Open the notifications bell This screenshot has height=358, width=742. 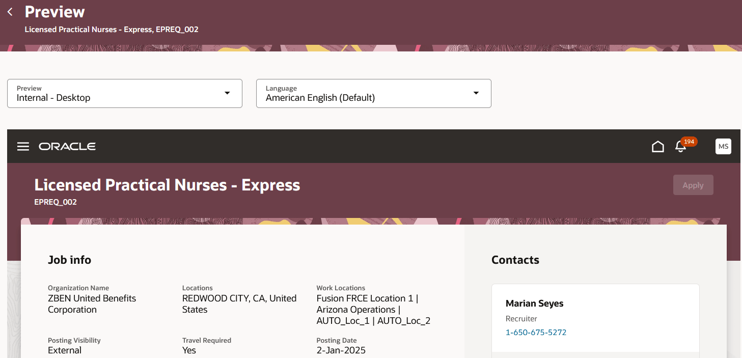(680, 147)
